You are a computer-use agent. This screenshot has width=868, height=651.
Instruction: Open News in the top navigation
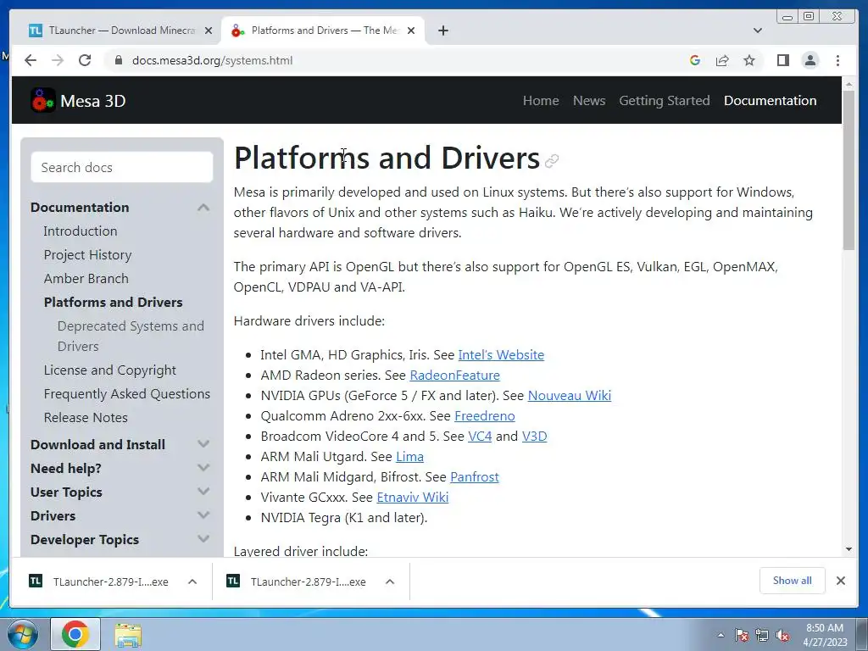pos(589,101)
